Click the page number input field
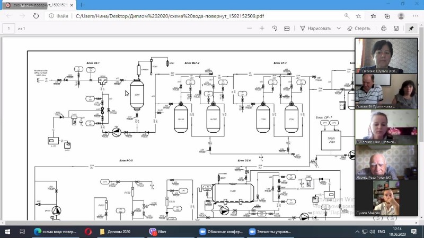424x238 pixels. [8, 29]
